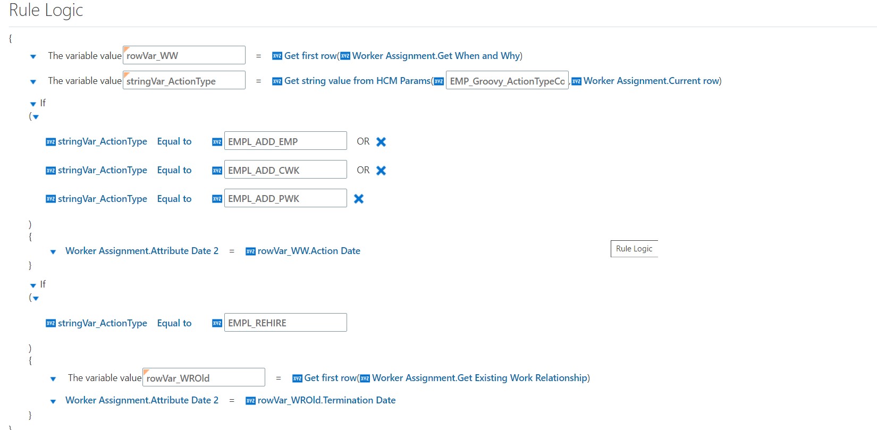Viewport: 877px width, 430px height.
Task: Click into the EMPL_REHIRE value field
Action: tap(285, 323)
